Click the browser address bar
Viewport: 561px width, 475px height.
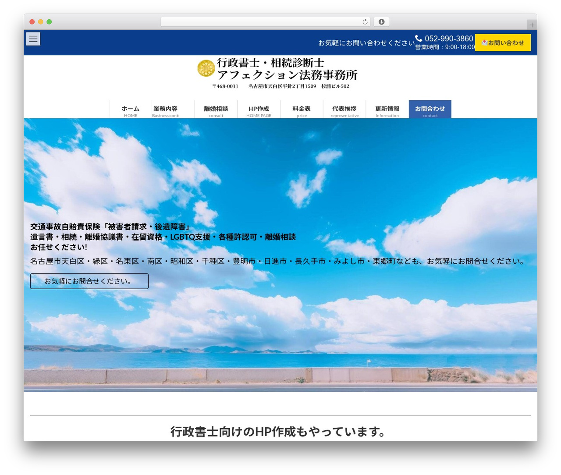click(x=266, y=22)
